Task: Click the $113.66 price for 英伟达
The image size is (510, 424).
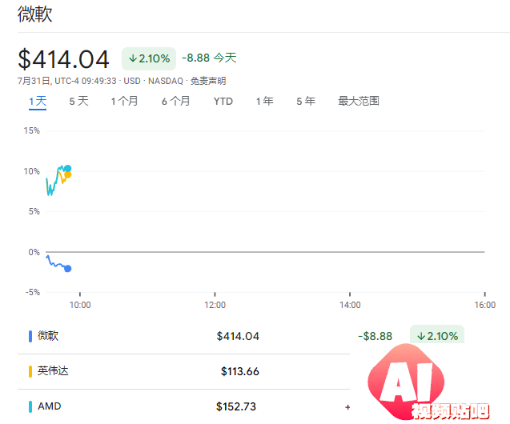Action: pyautogui.click(x=240, y=371)
